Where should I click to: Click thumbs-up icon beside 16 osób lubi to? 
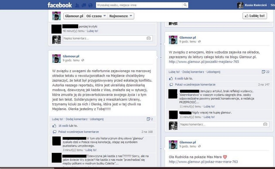coord(54,126)
